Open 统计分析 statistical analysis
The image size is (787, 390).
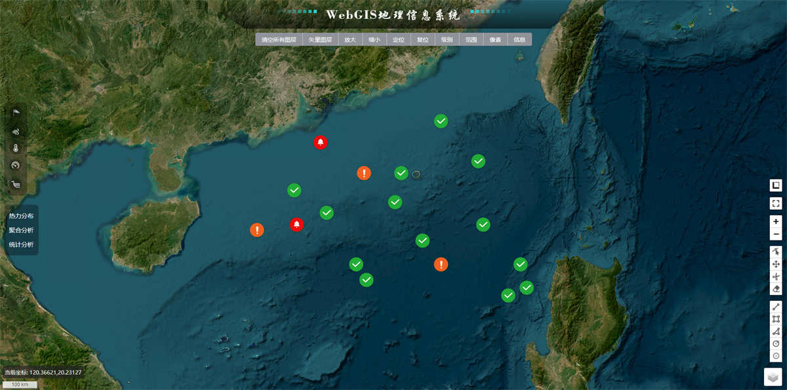coord(21,244)
